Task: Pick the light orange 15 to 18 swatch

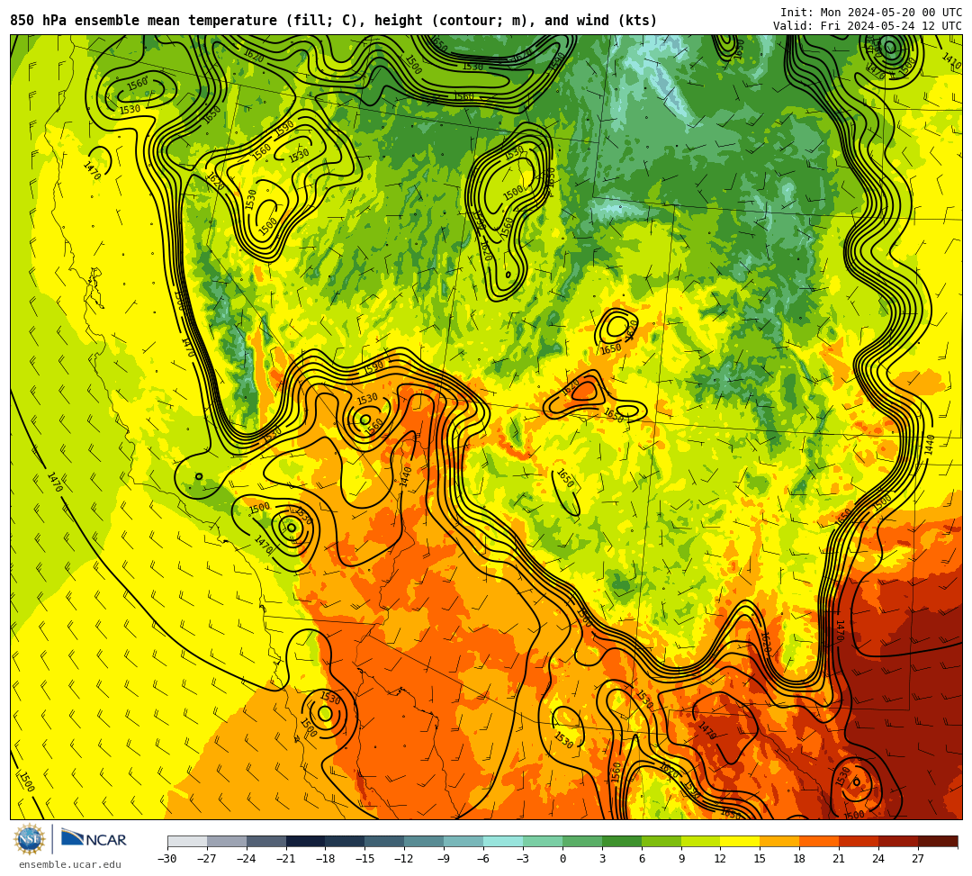Action: [x=779, y=841]
